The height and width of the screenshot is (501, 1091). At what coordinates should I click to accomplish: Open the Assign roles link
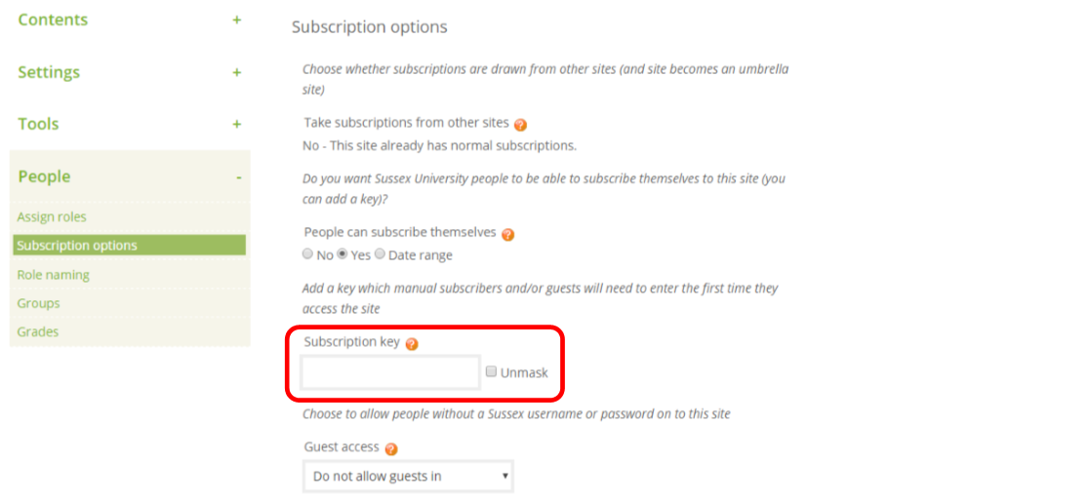tap(52, 216)
